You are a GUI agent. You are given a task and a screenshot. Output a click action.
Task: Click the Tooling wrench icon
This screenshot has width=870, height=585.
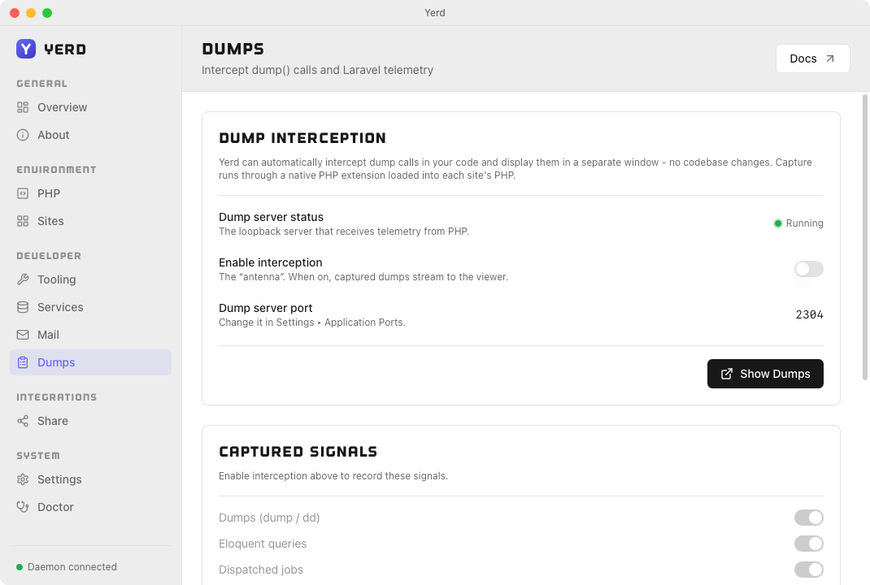23,279
